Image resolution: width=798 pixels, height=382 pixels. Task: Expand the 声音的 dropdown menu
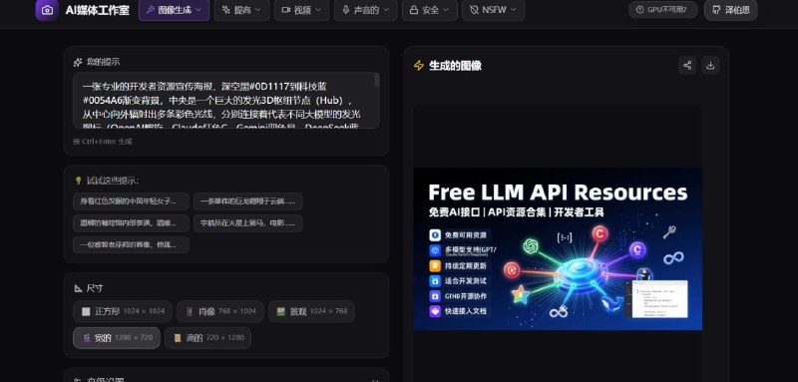click(x=366, y=10)
